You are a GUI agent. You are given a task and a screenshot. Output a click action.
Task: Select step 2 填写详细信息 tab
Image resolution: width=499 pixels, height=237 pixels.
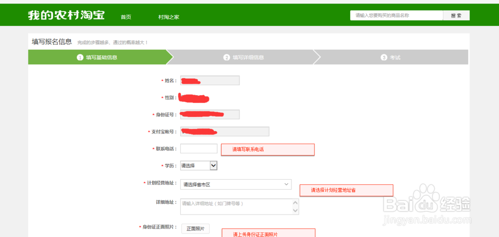[244, 57]
